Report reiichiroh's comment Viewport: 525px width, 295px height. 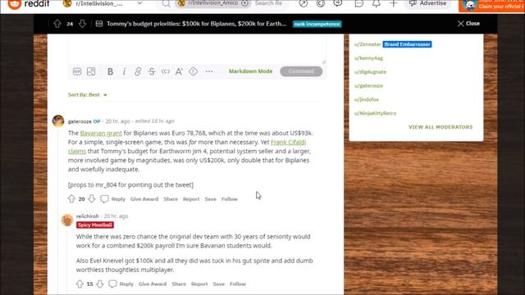pyautogui.click(x=199, y=284)
